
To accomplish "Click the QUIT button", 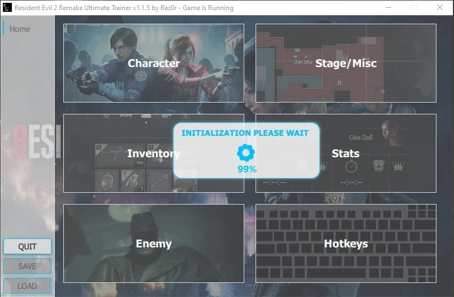I will 27,246.
